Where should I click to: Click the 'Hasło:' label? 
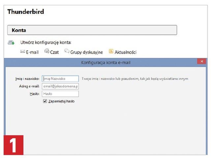(35, 94)
